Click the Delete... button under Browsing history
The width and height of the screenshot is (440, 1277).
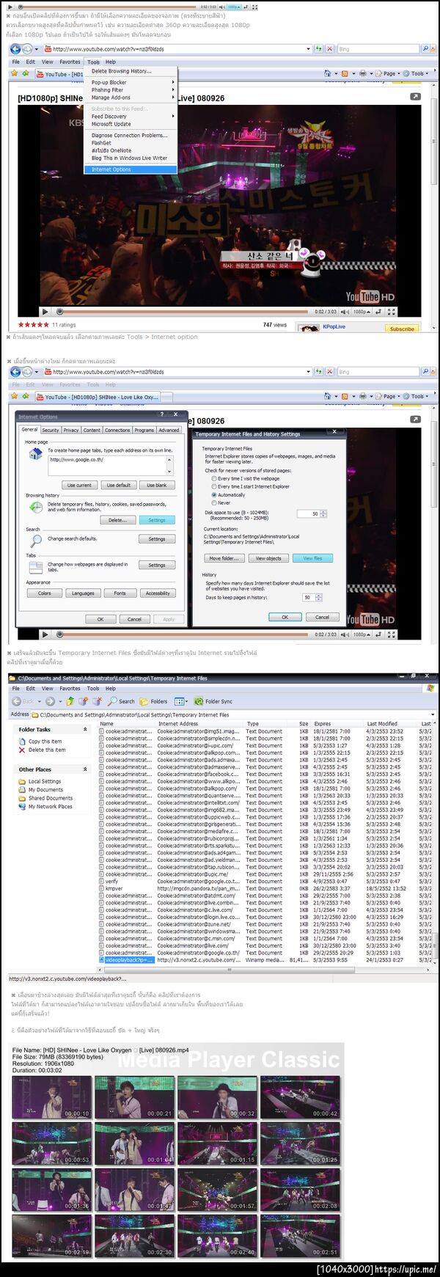[117, 520]
